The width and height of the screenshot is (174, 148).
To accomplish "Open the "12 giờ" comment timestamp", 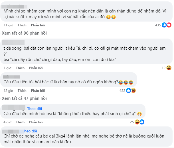I will 8,91.
